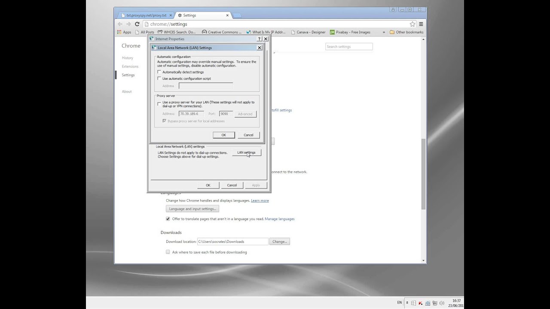Close the Internet Properties dialog
Image resolution: width=550 pixels, height=309 pixels.
(266, 39)
